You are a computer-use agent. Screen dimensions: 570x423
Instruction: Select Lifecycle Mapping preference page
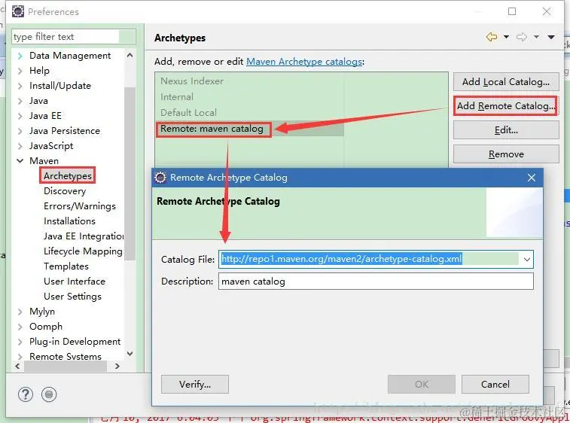click(x=83, y=251)
